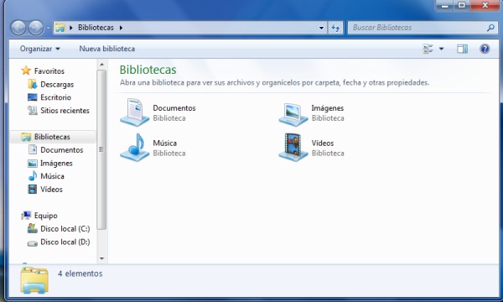The width and height of the screenshot is (503, 302).
Task: Open Sitios recientes in navigation pane
Action: (x=65, y=111)
